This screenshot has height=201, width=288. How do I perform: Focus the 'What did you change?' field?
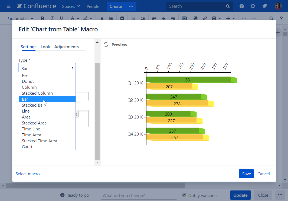tap(139, 195)
